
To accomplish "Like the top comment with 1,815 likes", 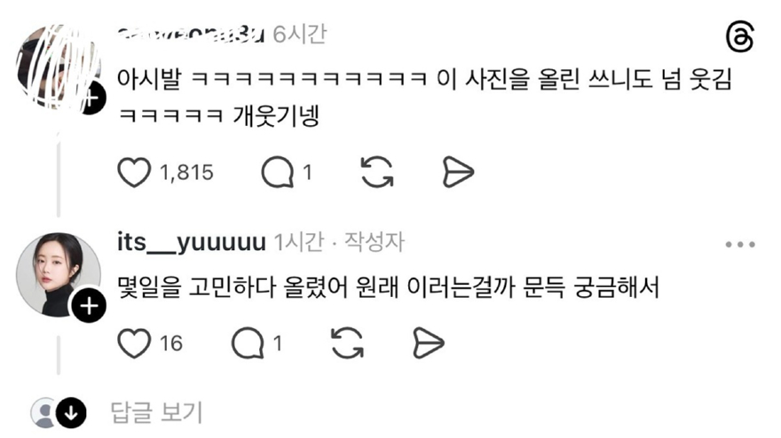I will point(134,172).
